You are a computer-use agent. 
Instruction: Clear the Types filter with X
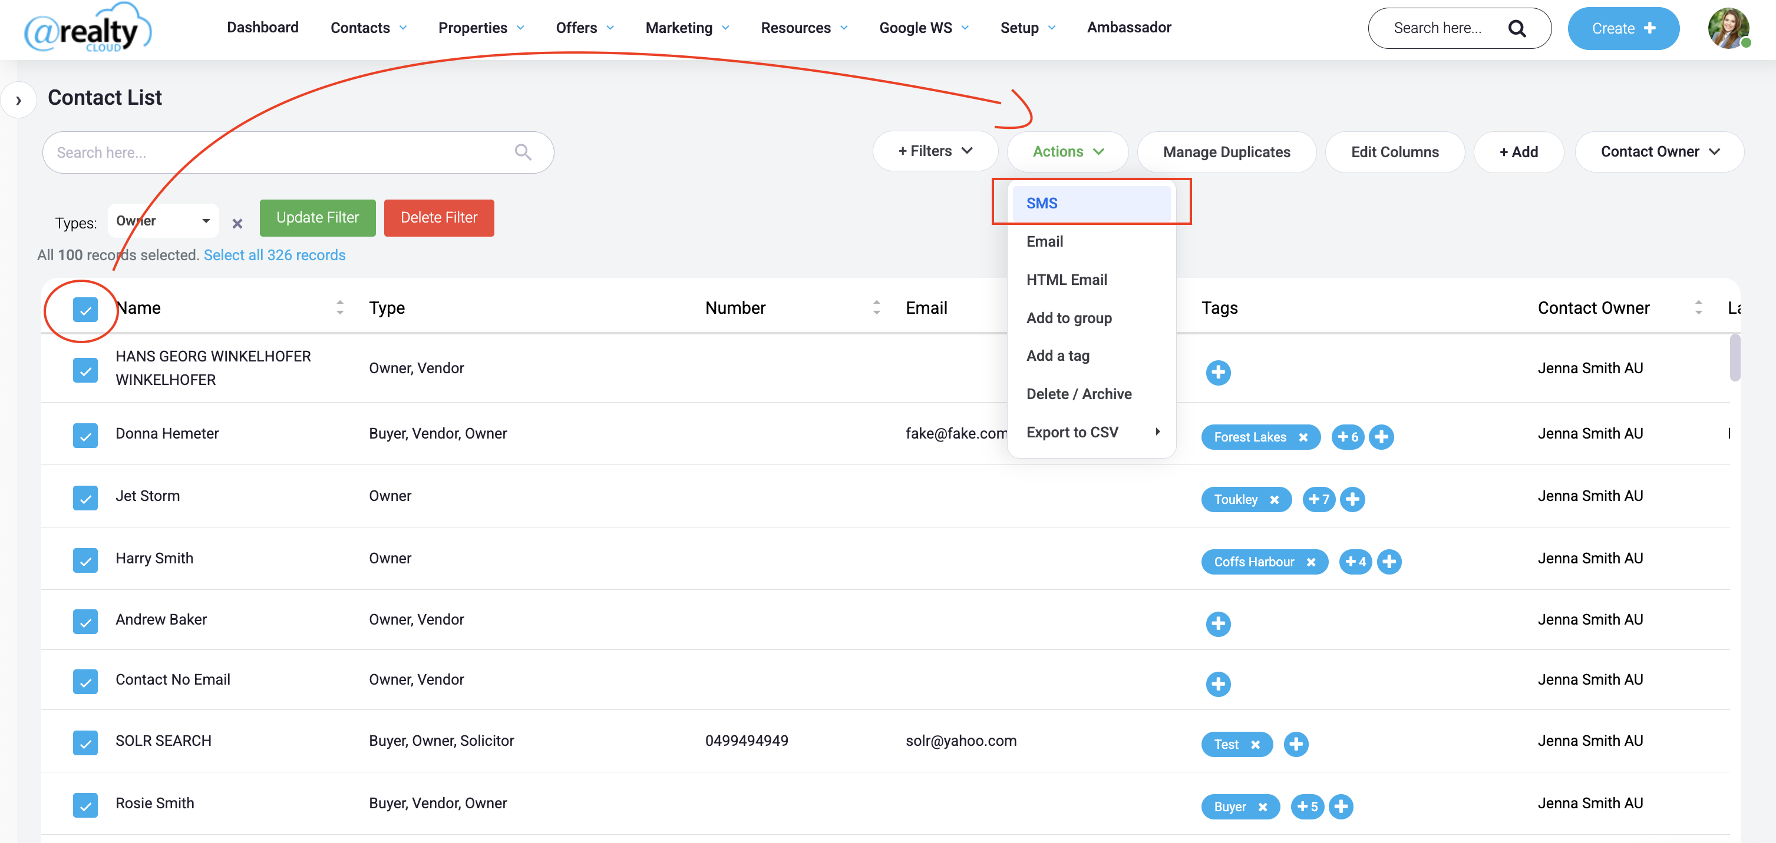point(237,223)
